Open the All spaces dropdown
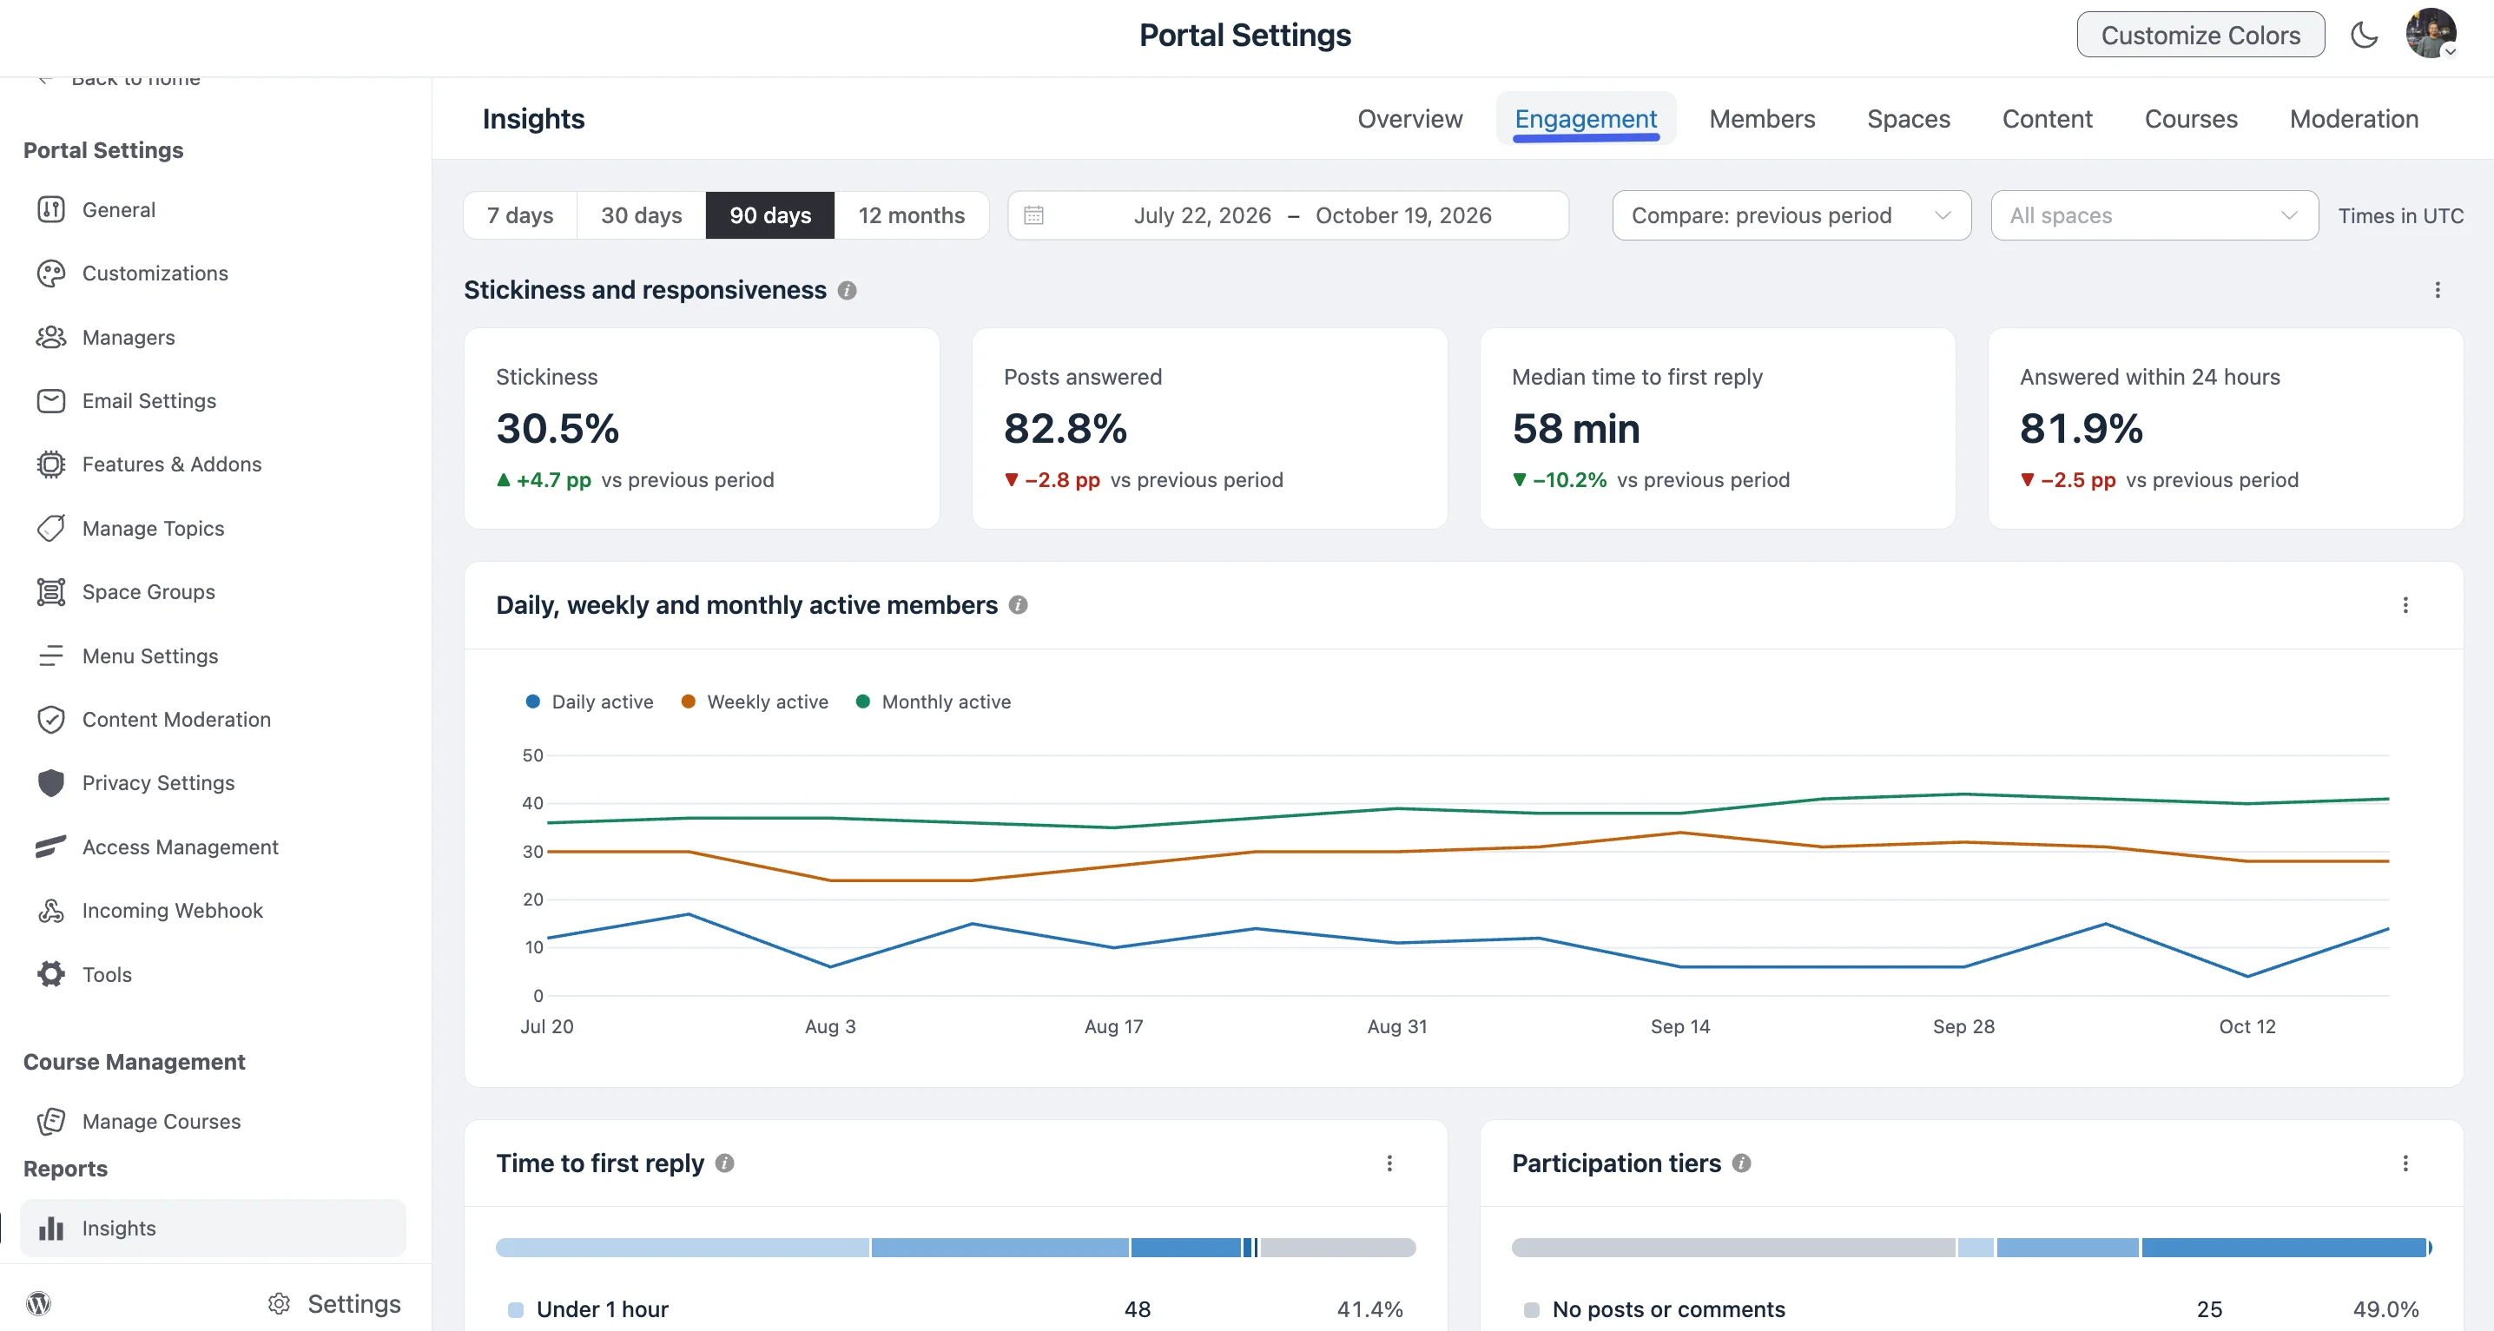Image resolution: width=2494 pixels, height=1331 pixels. 2154,215
